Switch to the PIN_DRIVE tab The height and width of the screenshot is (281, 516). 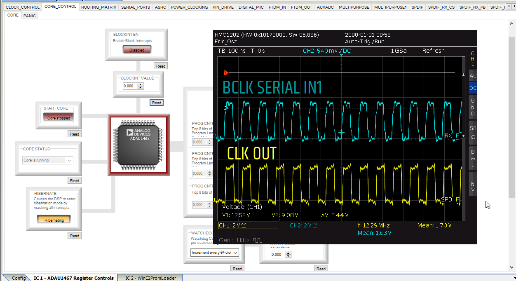(x=223, y=7)
